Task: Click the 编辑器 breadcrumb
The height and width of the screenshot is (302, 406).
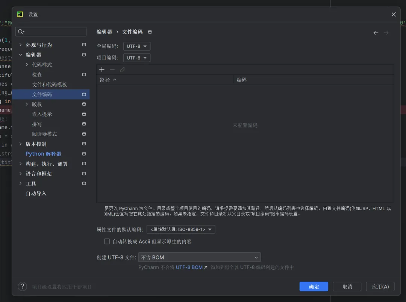Action: 105,32
